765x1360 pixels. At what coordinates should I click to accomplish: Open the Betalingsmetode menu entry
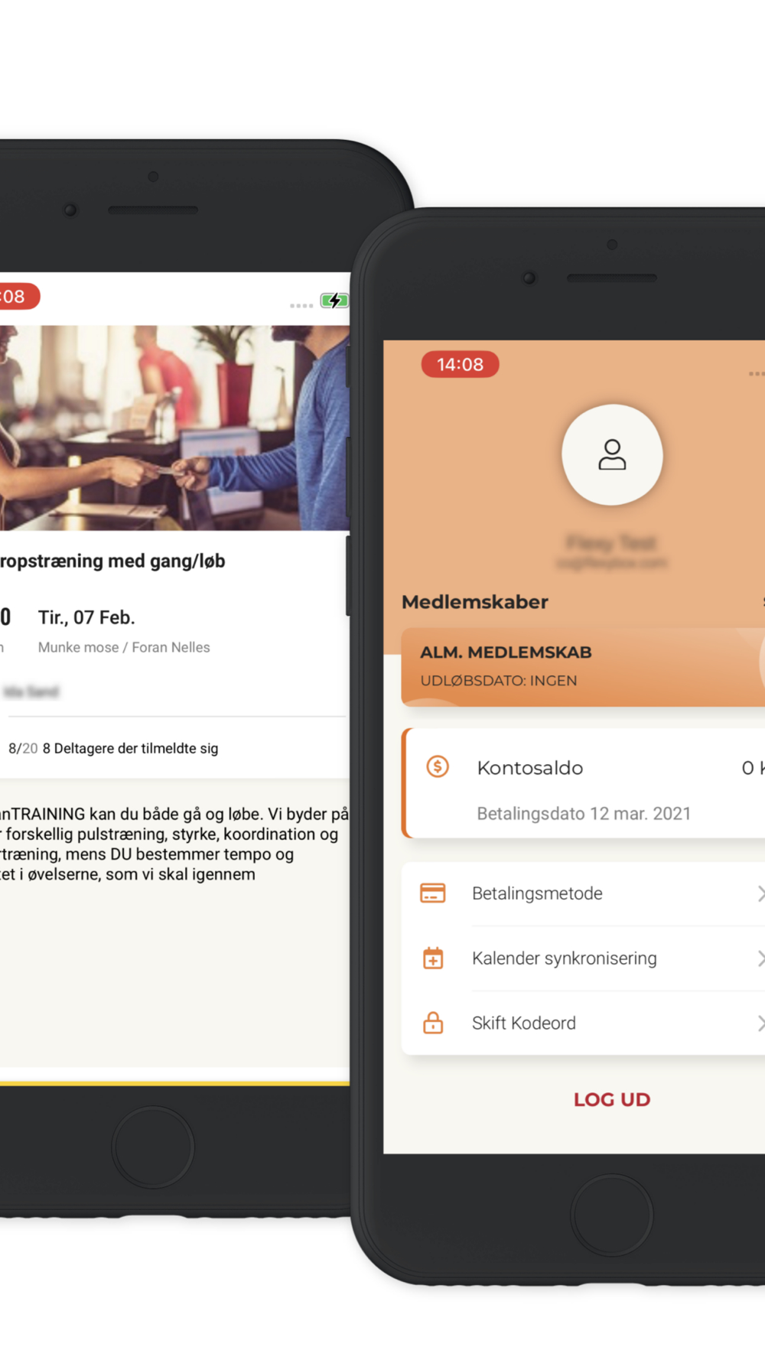(584, 893)
